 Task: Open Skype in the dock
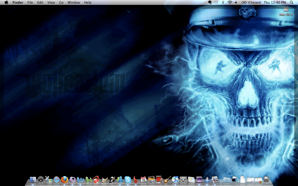pos(127,180)
